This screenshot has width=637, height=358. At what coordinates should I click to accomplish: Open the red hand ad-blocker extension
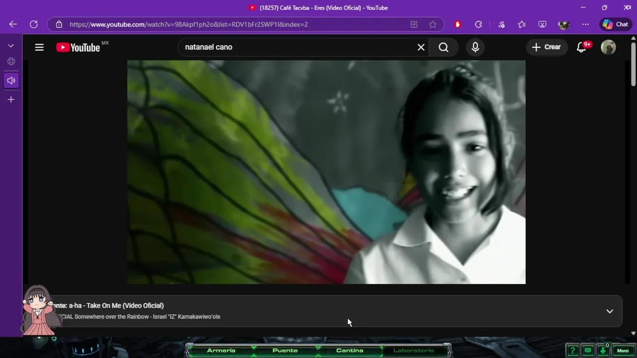click(x=458, y=24)
